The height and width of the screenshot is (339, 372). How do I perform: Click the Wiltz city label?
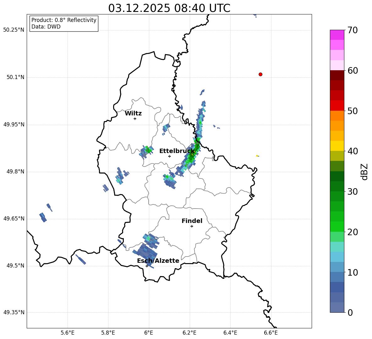click(133, 114)
